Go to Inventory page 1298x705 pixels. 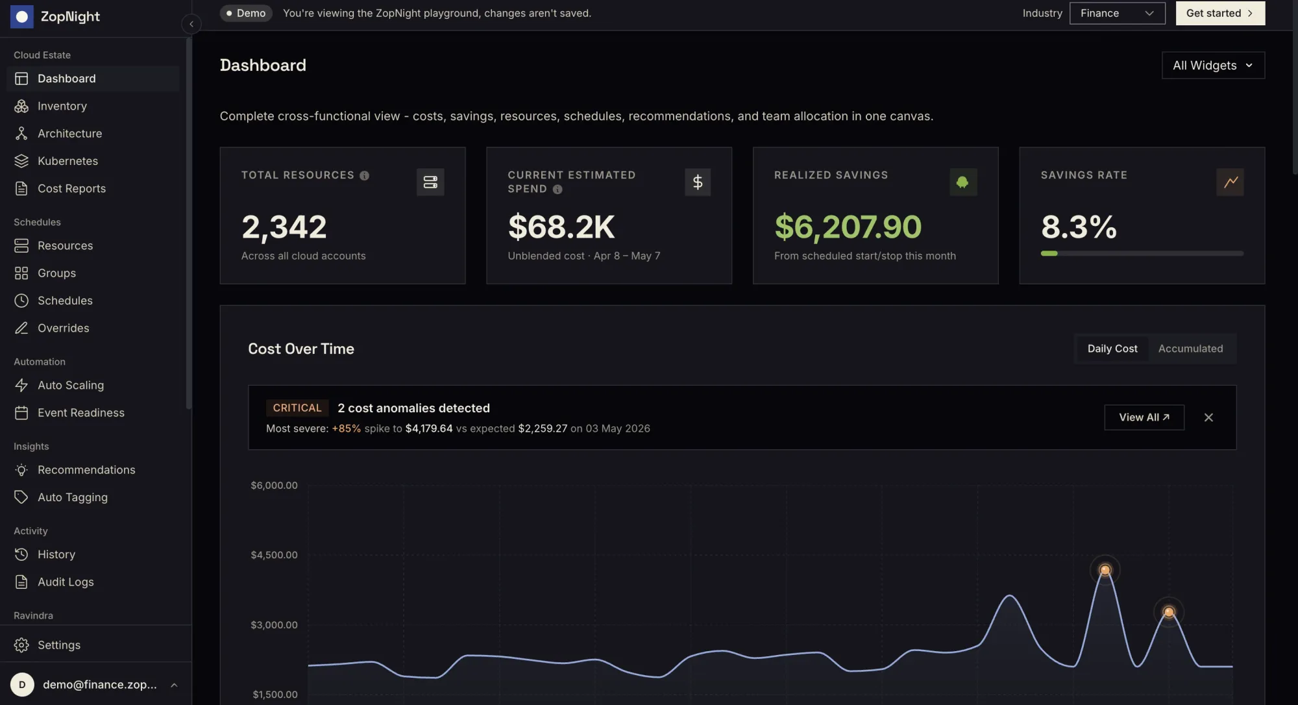(x=93, y=106)
